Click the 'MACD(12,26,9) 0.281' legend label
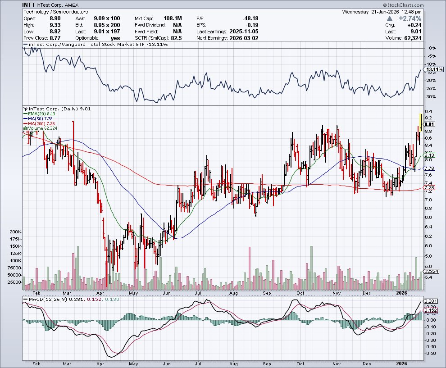The image size is (446, 368). (56, 300)
